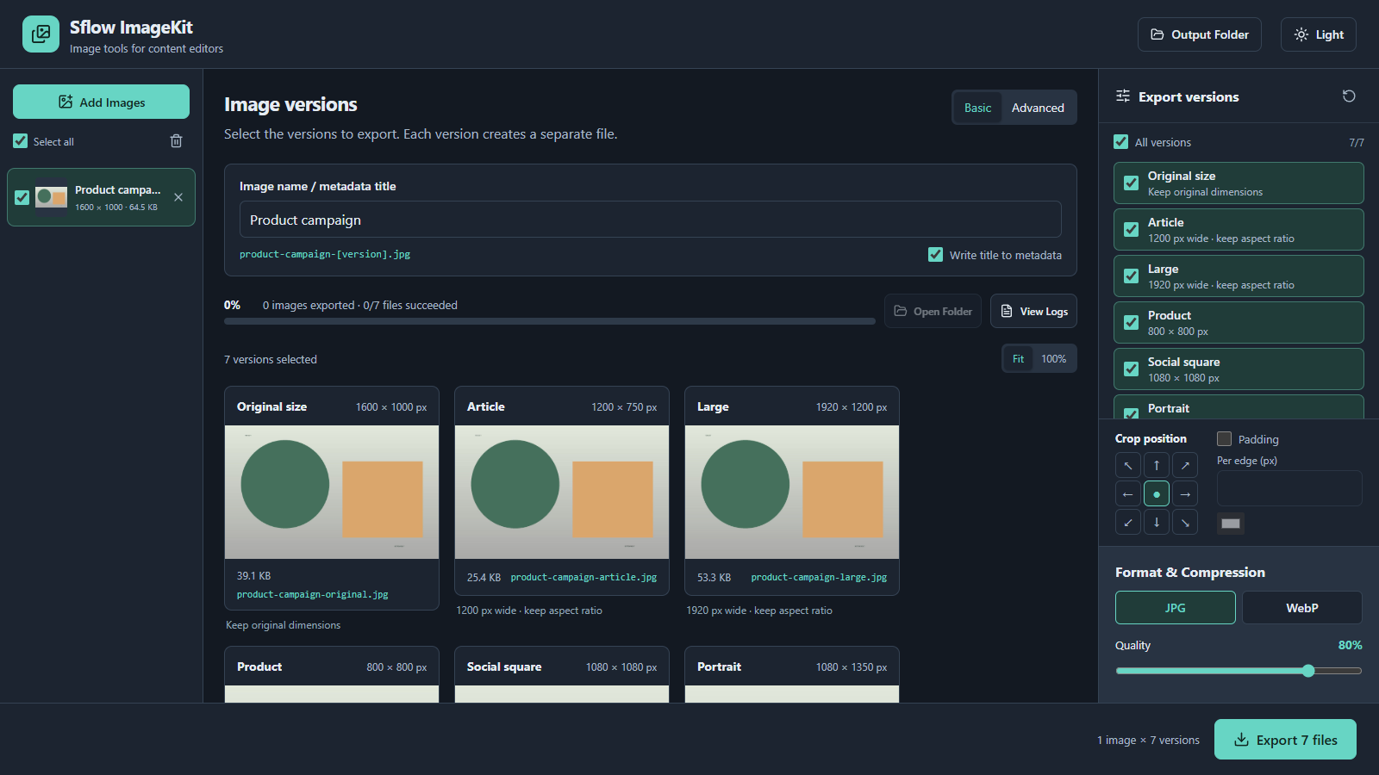Delete selected images with the trash icon
Viewport: 1379px width, 775px height.
pyautogui.click(x=176, y=141)
